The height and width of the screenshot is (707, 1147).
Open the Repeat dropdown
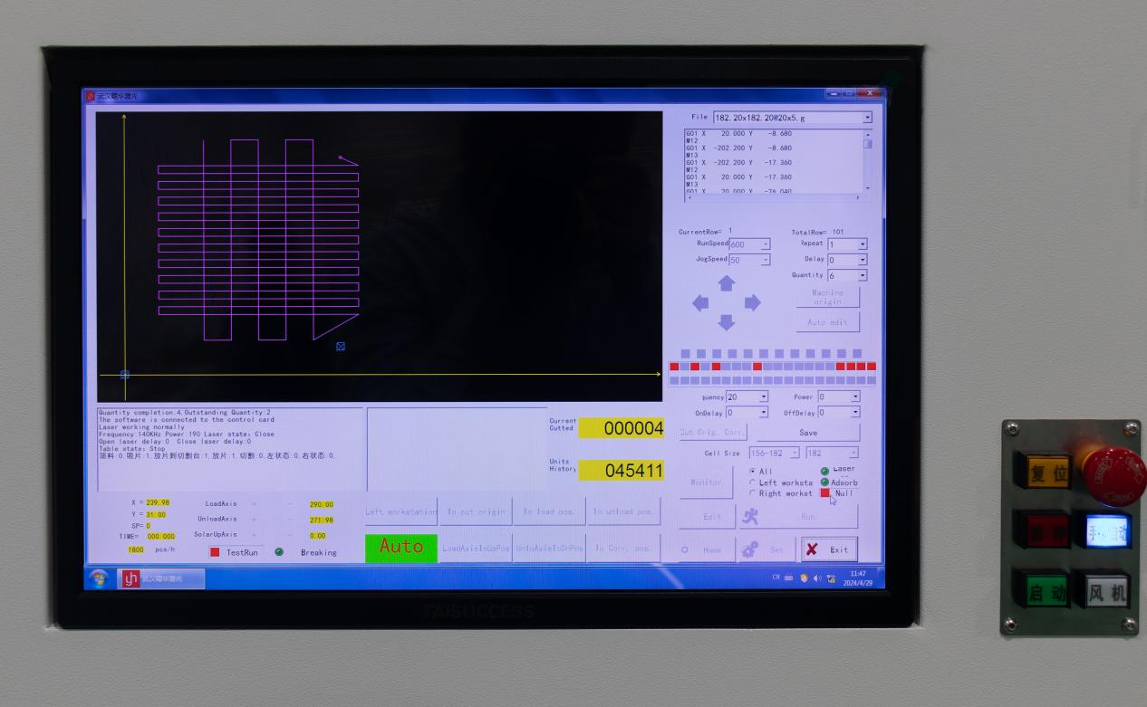(863, 244)
